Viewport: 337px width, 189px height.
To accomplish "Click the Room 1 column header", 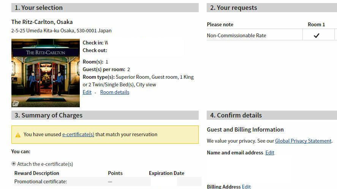I will tap(316, 24).
